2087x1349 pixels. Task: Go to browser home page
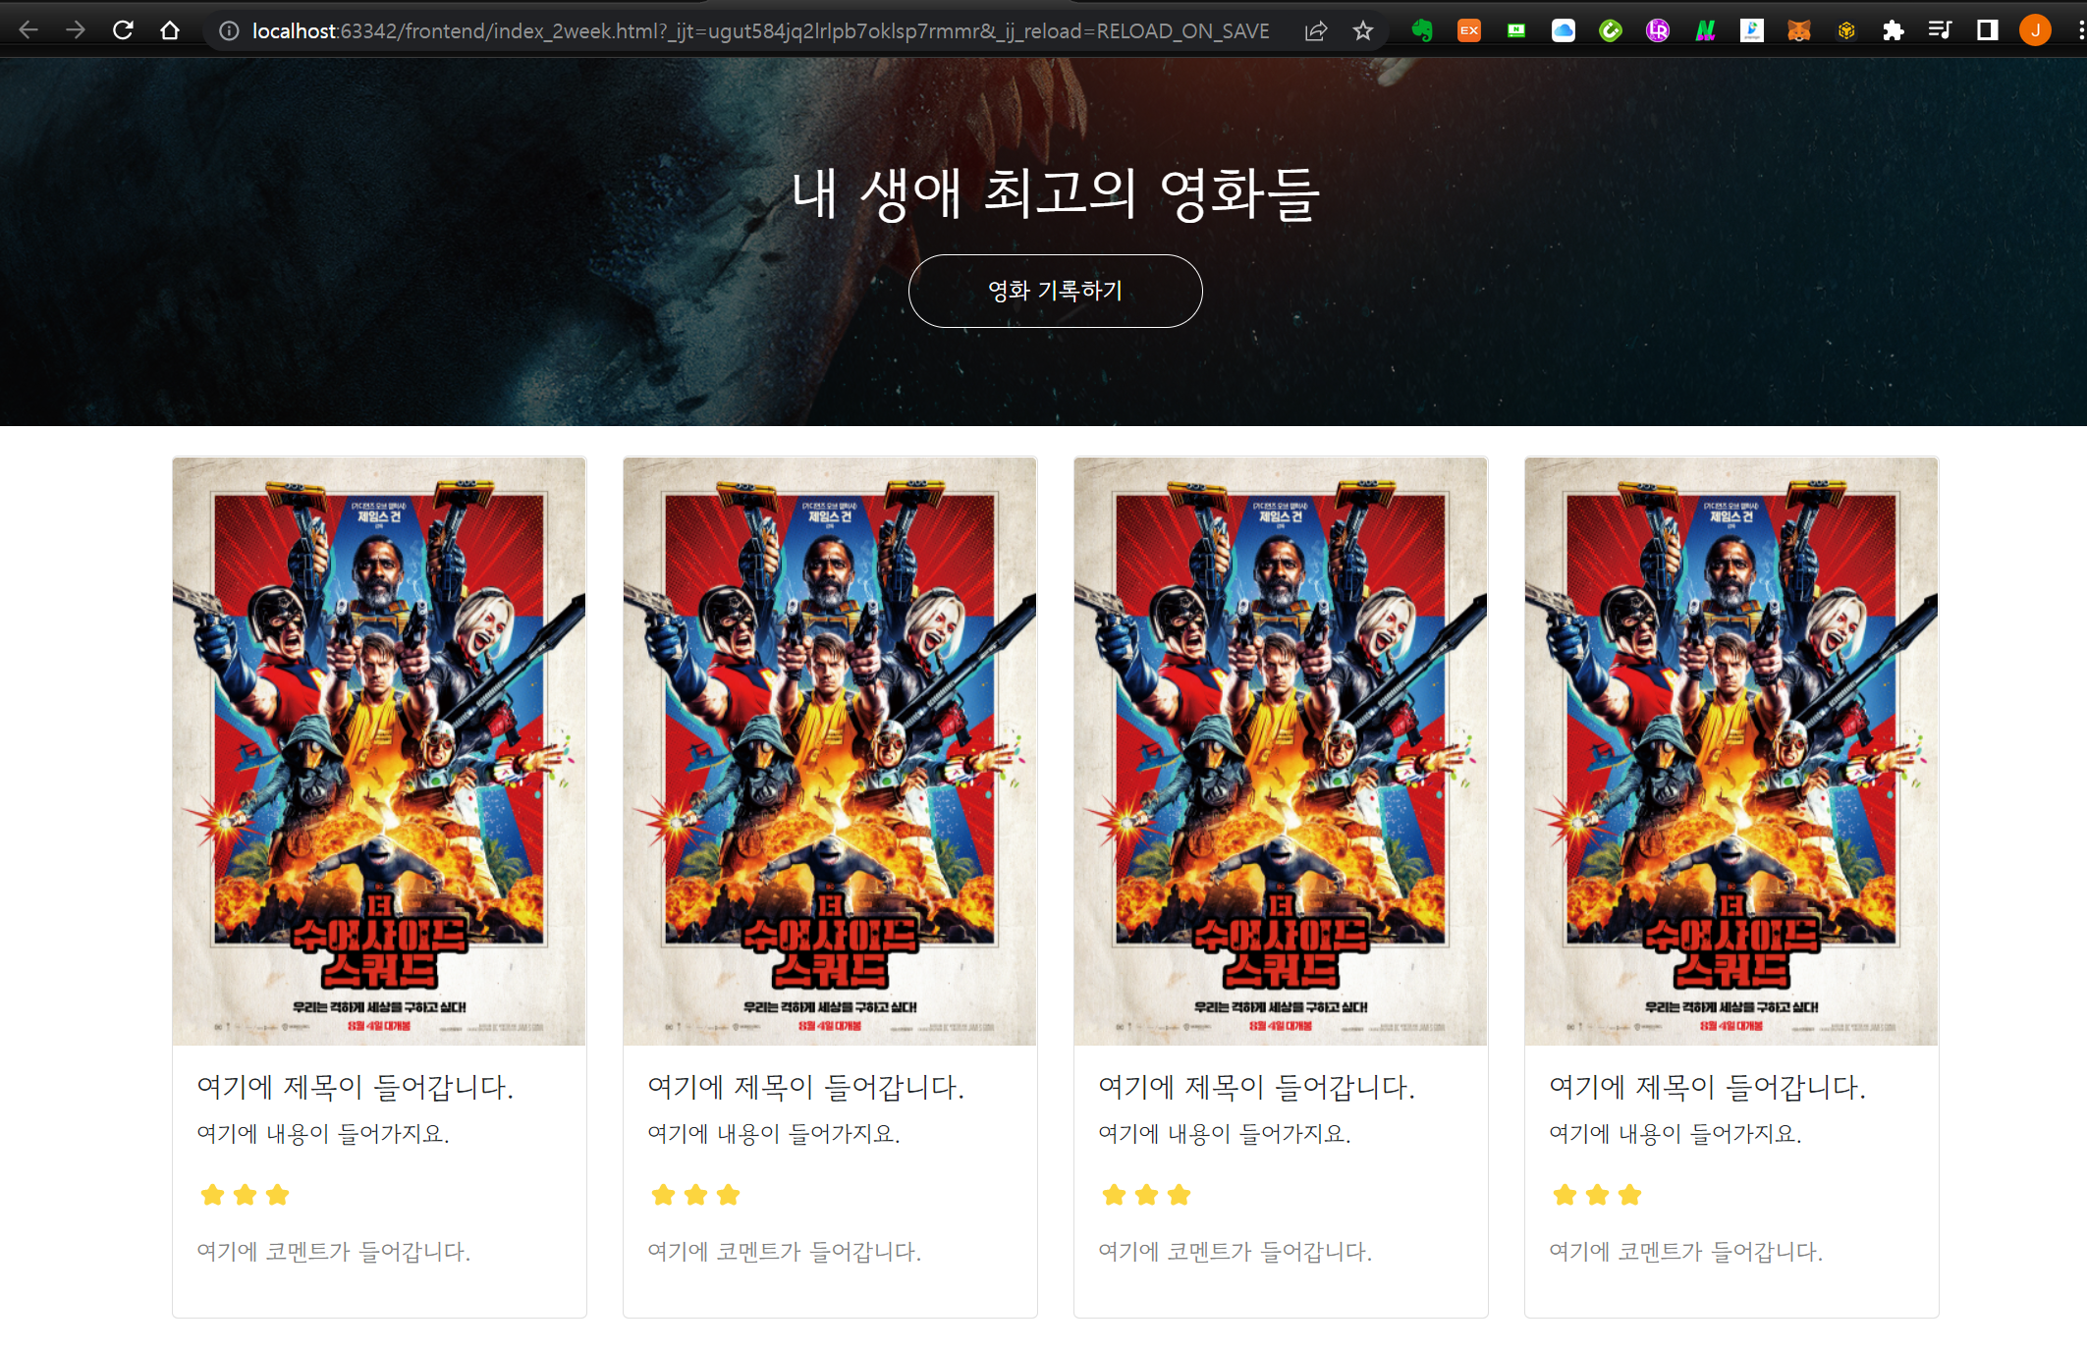[x=170, y=30]
